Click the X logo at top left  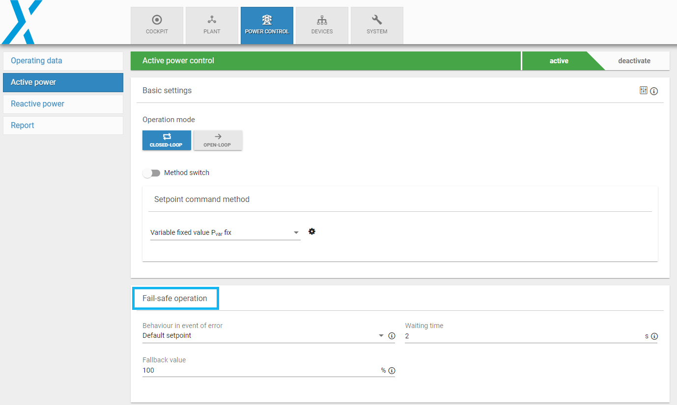22,22
